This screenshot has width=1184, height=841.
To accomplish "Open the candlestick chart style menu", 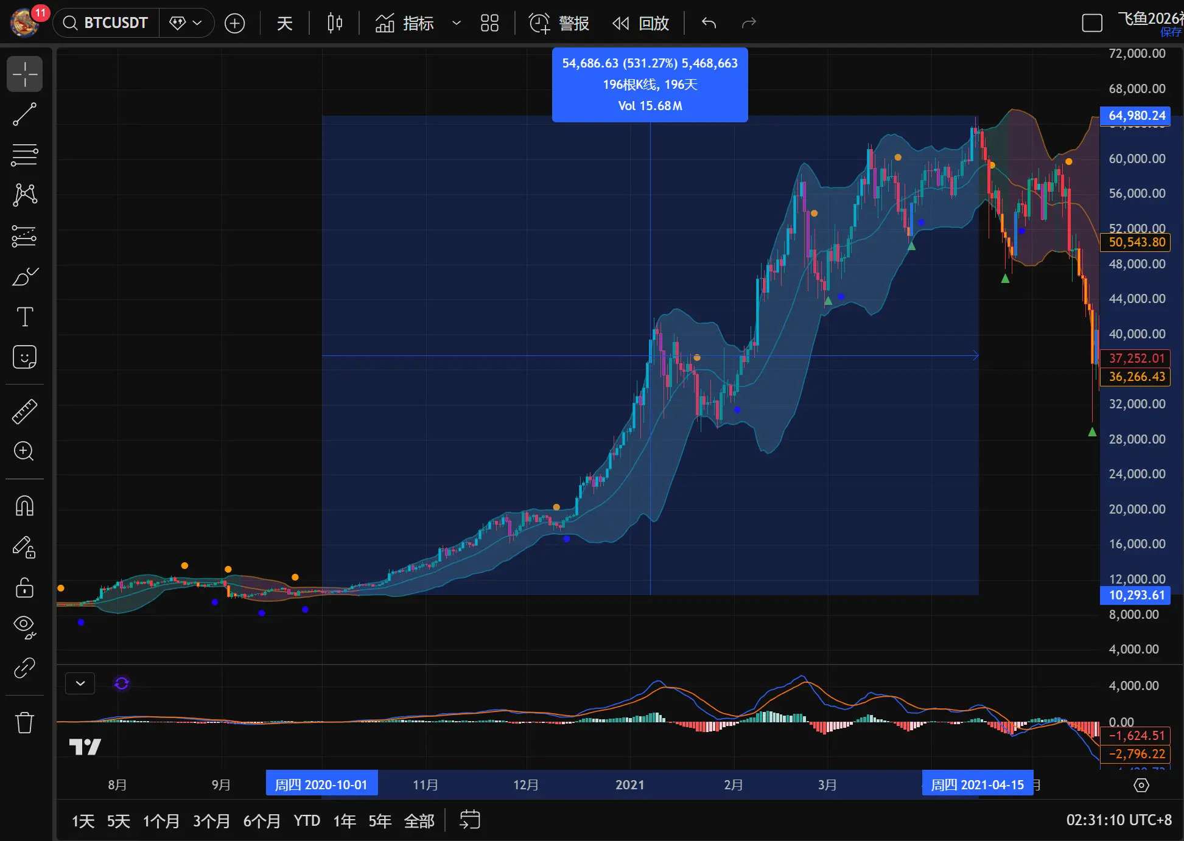I will [335, 23].
